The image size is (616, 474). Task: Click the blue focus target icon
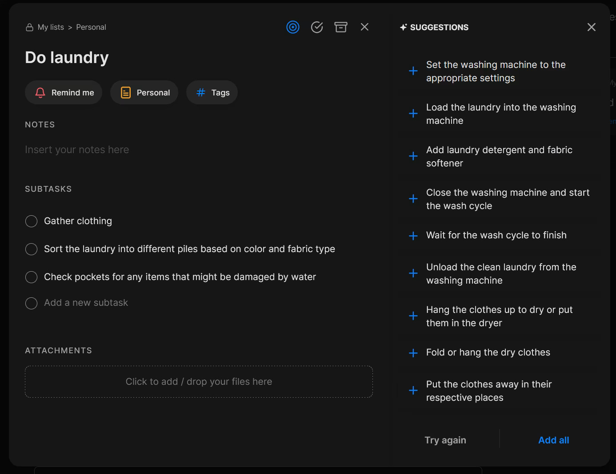click(293, 27)
